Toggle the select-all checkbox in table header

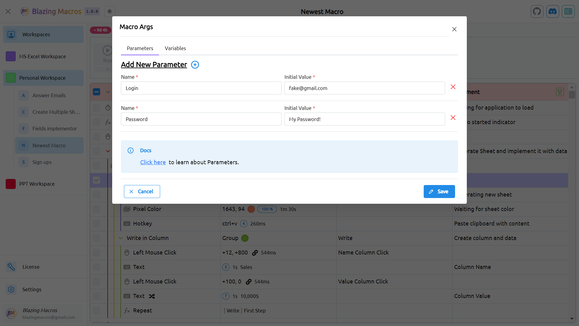click(96, 92)
